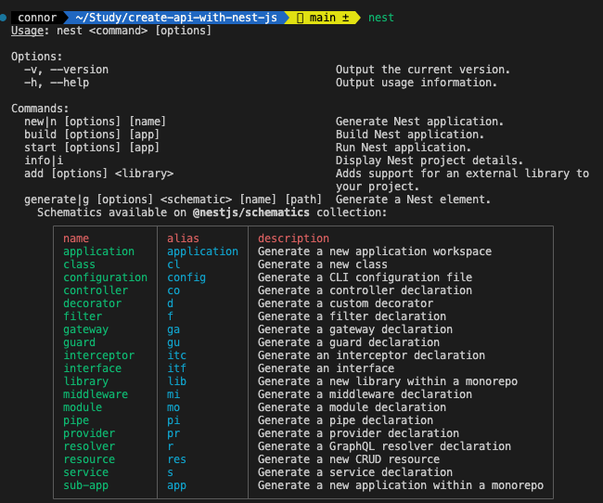Click the bold '@nestjs/schematics' text

coord(250,213)
